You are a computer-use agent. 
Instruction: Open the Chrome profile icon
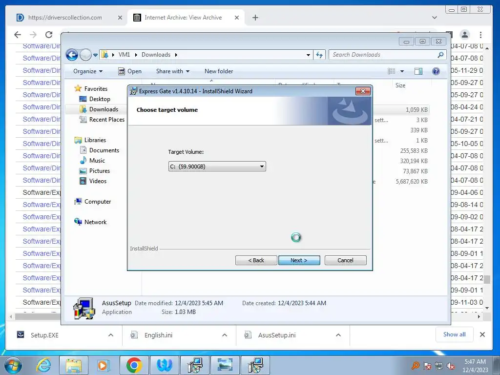[x=465, y=35]
